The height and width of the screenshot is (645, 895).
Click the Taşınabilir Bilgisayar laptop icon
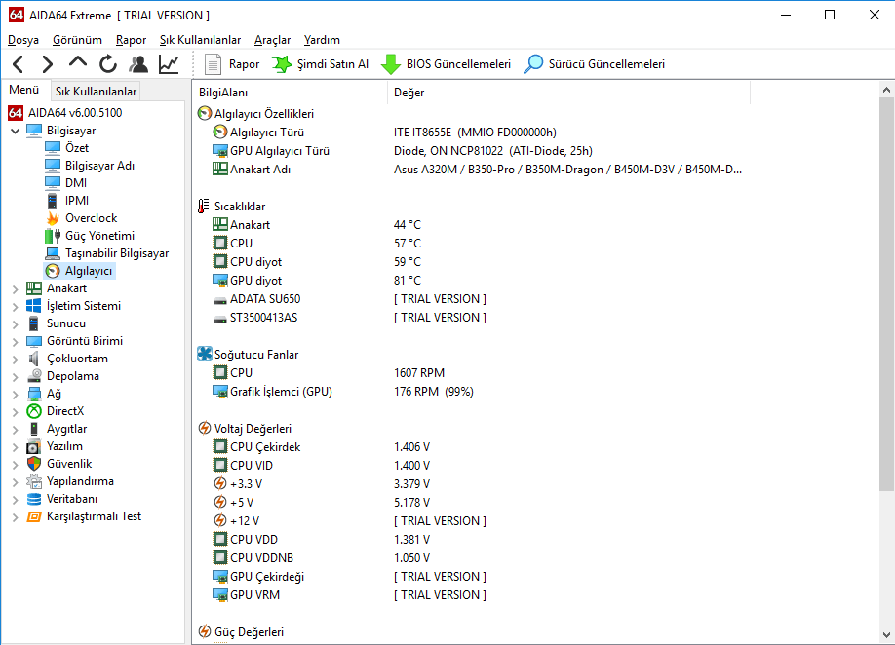[53, 253]
